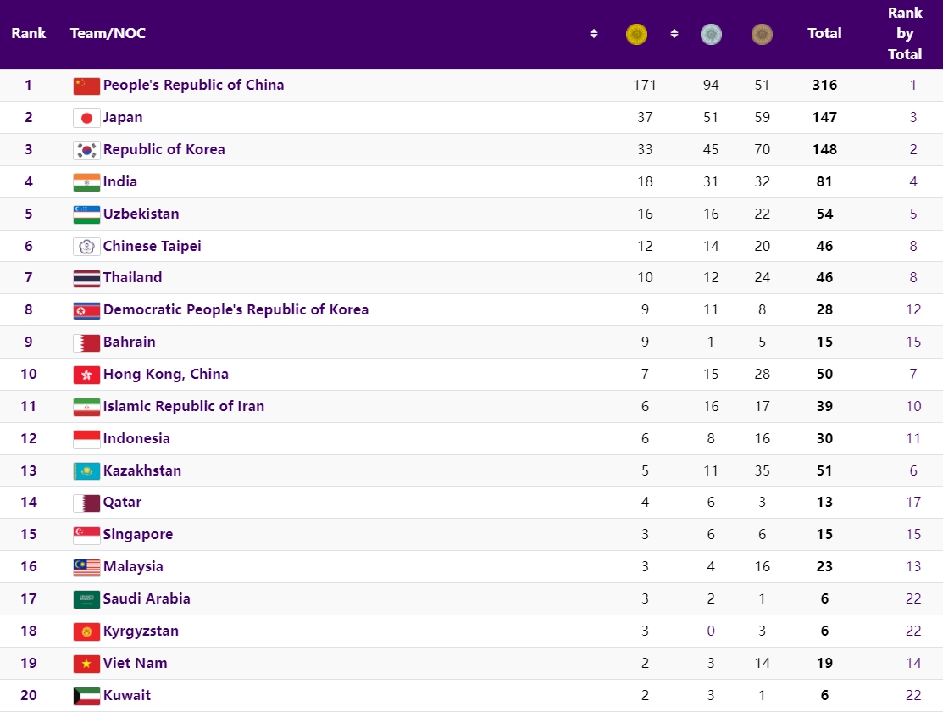Open the Kazakhstan team link

pyautogui.click(x=142, y=470)
